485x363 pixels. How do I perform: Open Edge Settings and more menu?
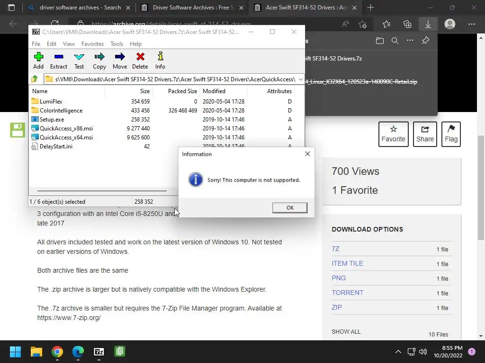(x=471, y=24)
